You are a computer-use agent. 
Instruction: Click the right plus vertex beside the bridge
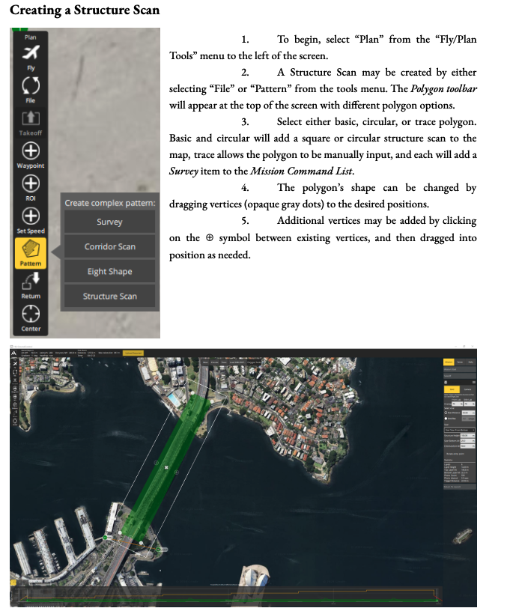click(176, 472)
